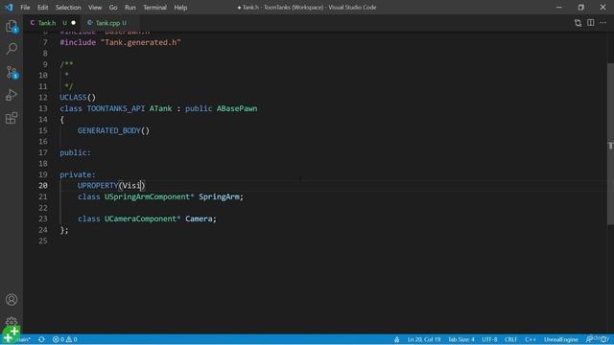The image size is (614, 345).
Task: Open the Go menu
Action: click(113, 8)
